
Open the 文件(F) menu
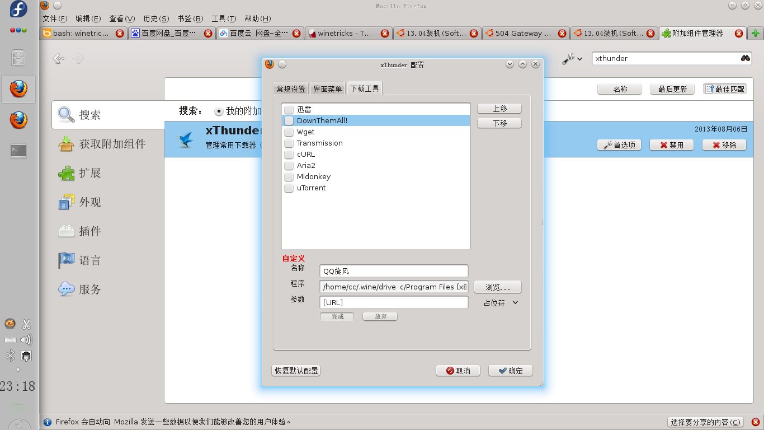(x=55, y=18)
